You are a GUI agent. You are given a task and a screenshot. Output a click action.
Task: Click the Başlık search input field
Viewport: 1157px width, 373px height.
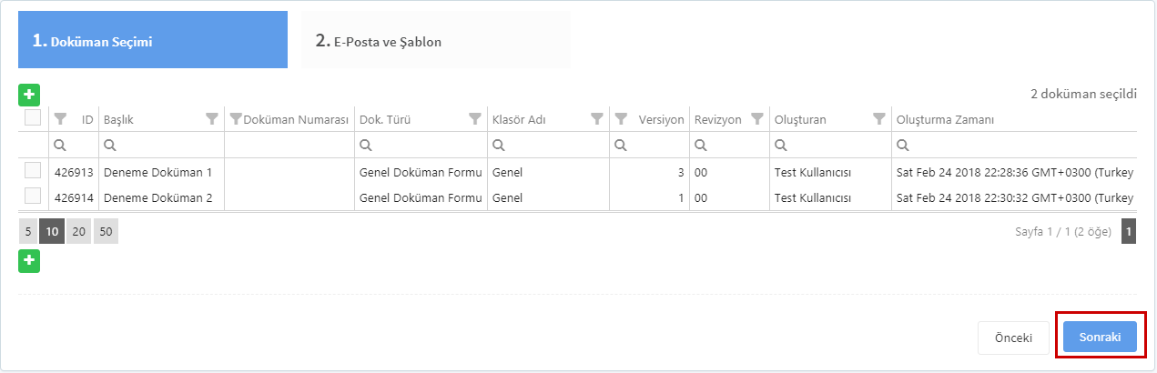tap(162, 145)
